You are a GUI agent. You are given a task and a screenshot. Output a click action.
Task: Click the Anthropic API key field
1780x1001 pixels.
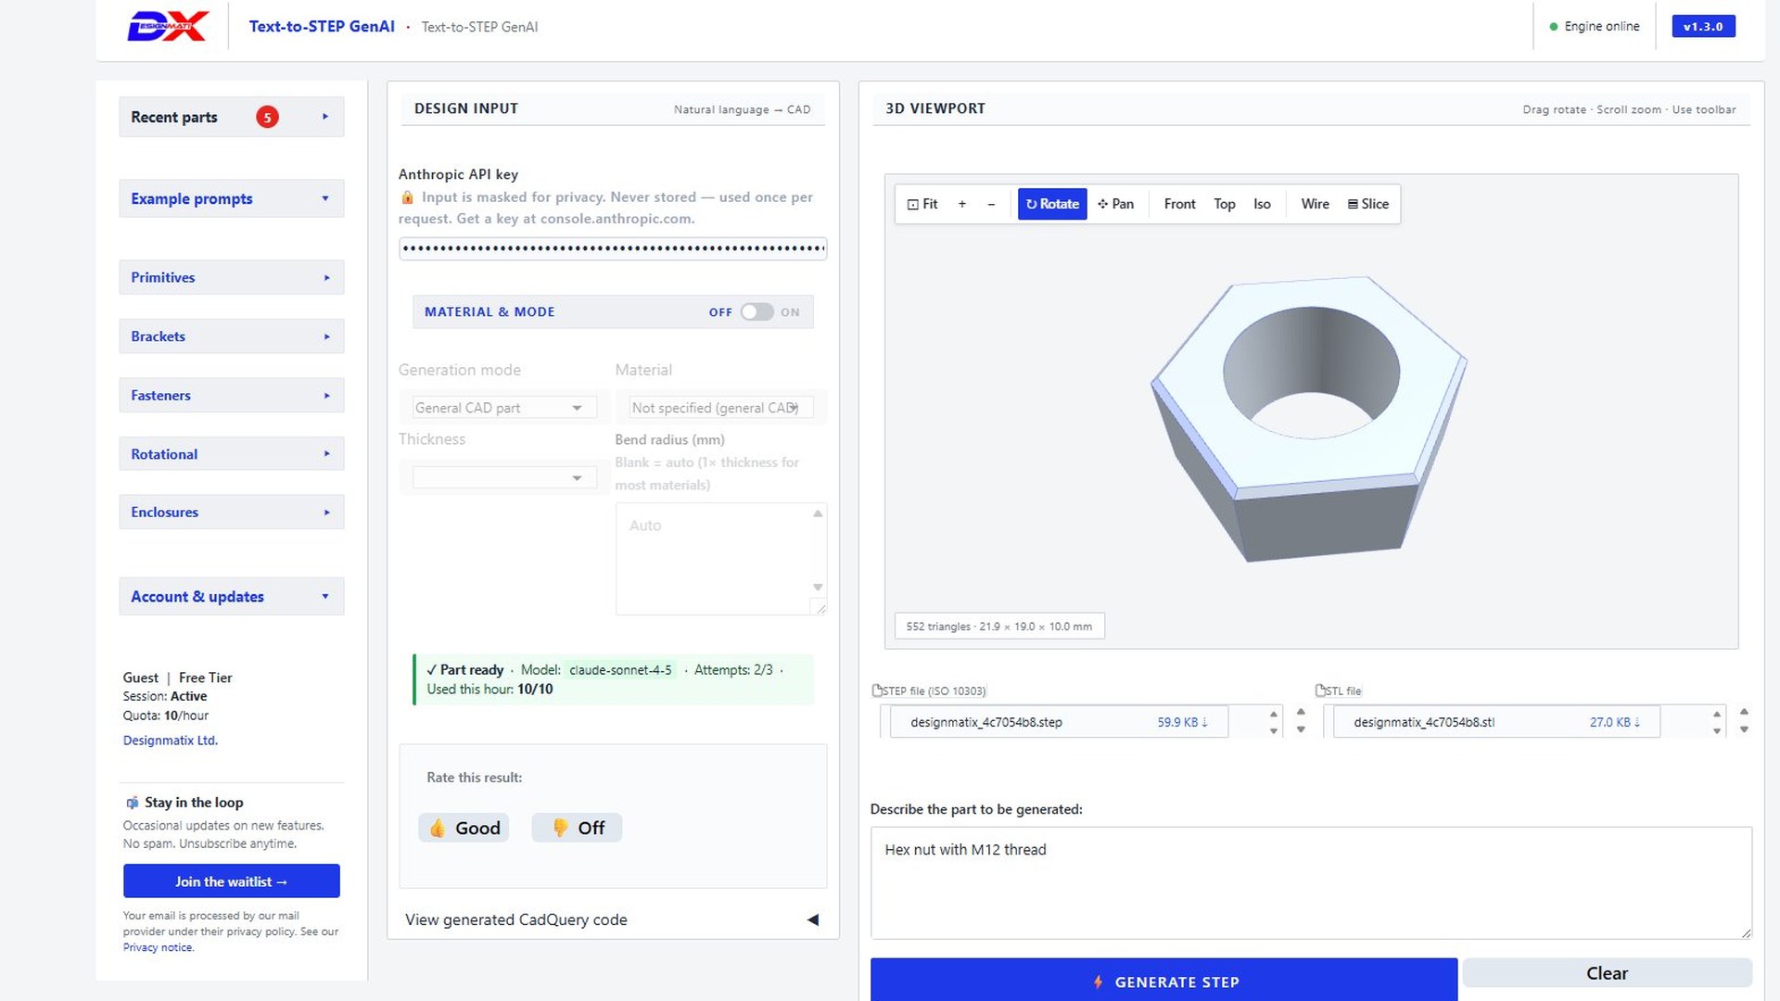click(x=613, y=248)
